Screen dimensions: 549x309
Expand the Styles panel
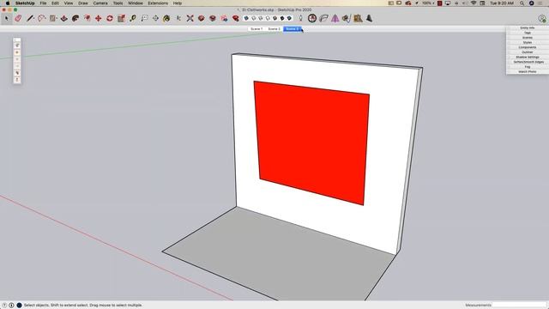tap(528, 42)
